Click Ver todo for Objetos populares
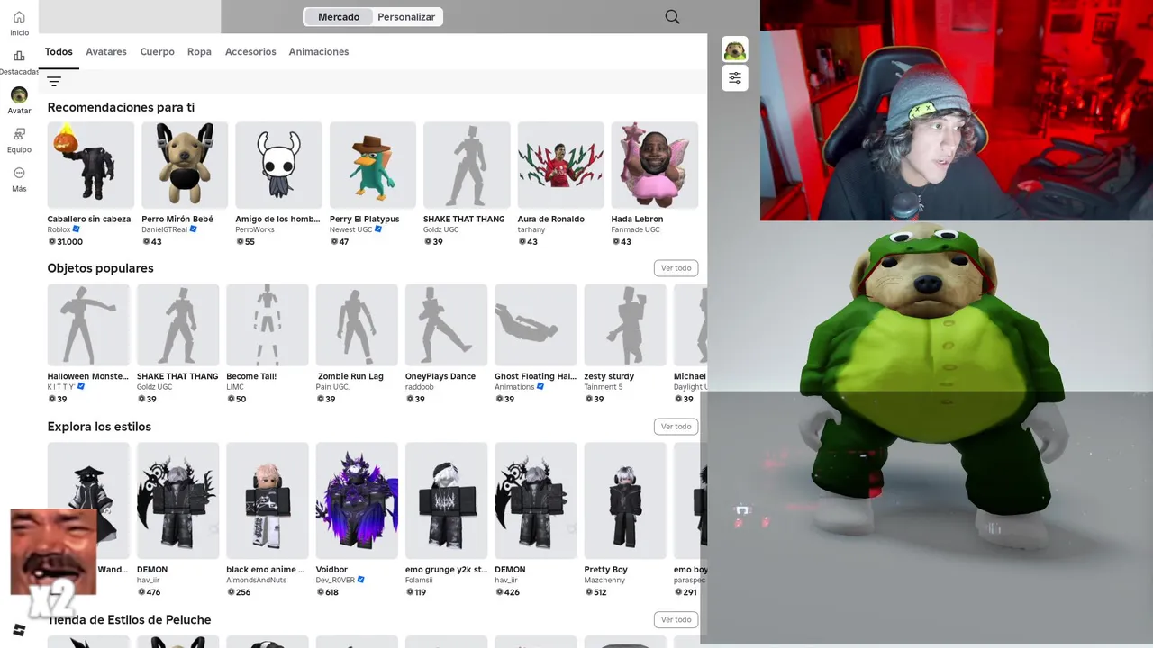This screenshot has height=648, width=1153. click(676, 268)
